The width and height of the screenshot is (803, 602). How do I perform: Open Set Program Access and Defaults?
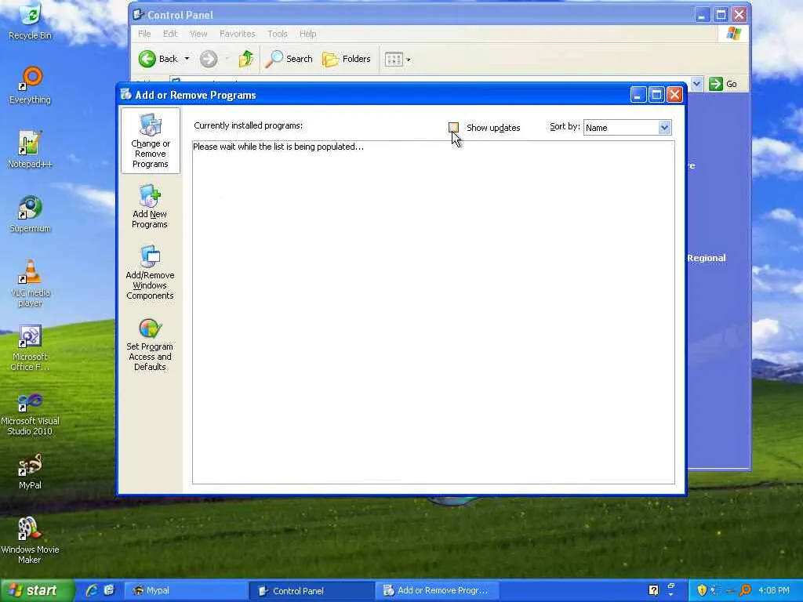(150, 345)
